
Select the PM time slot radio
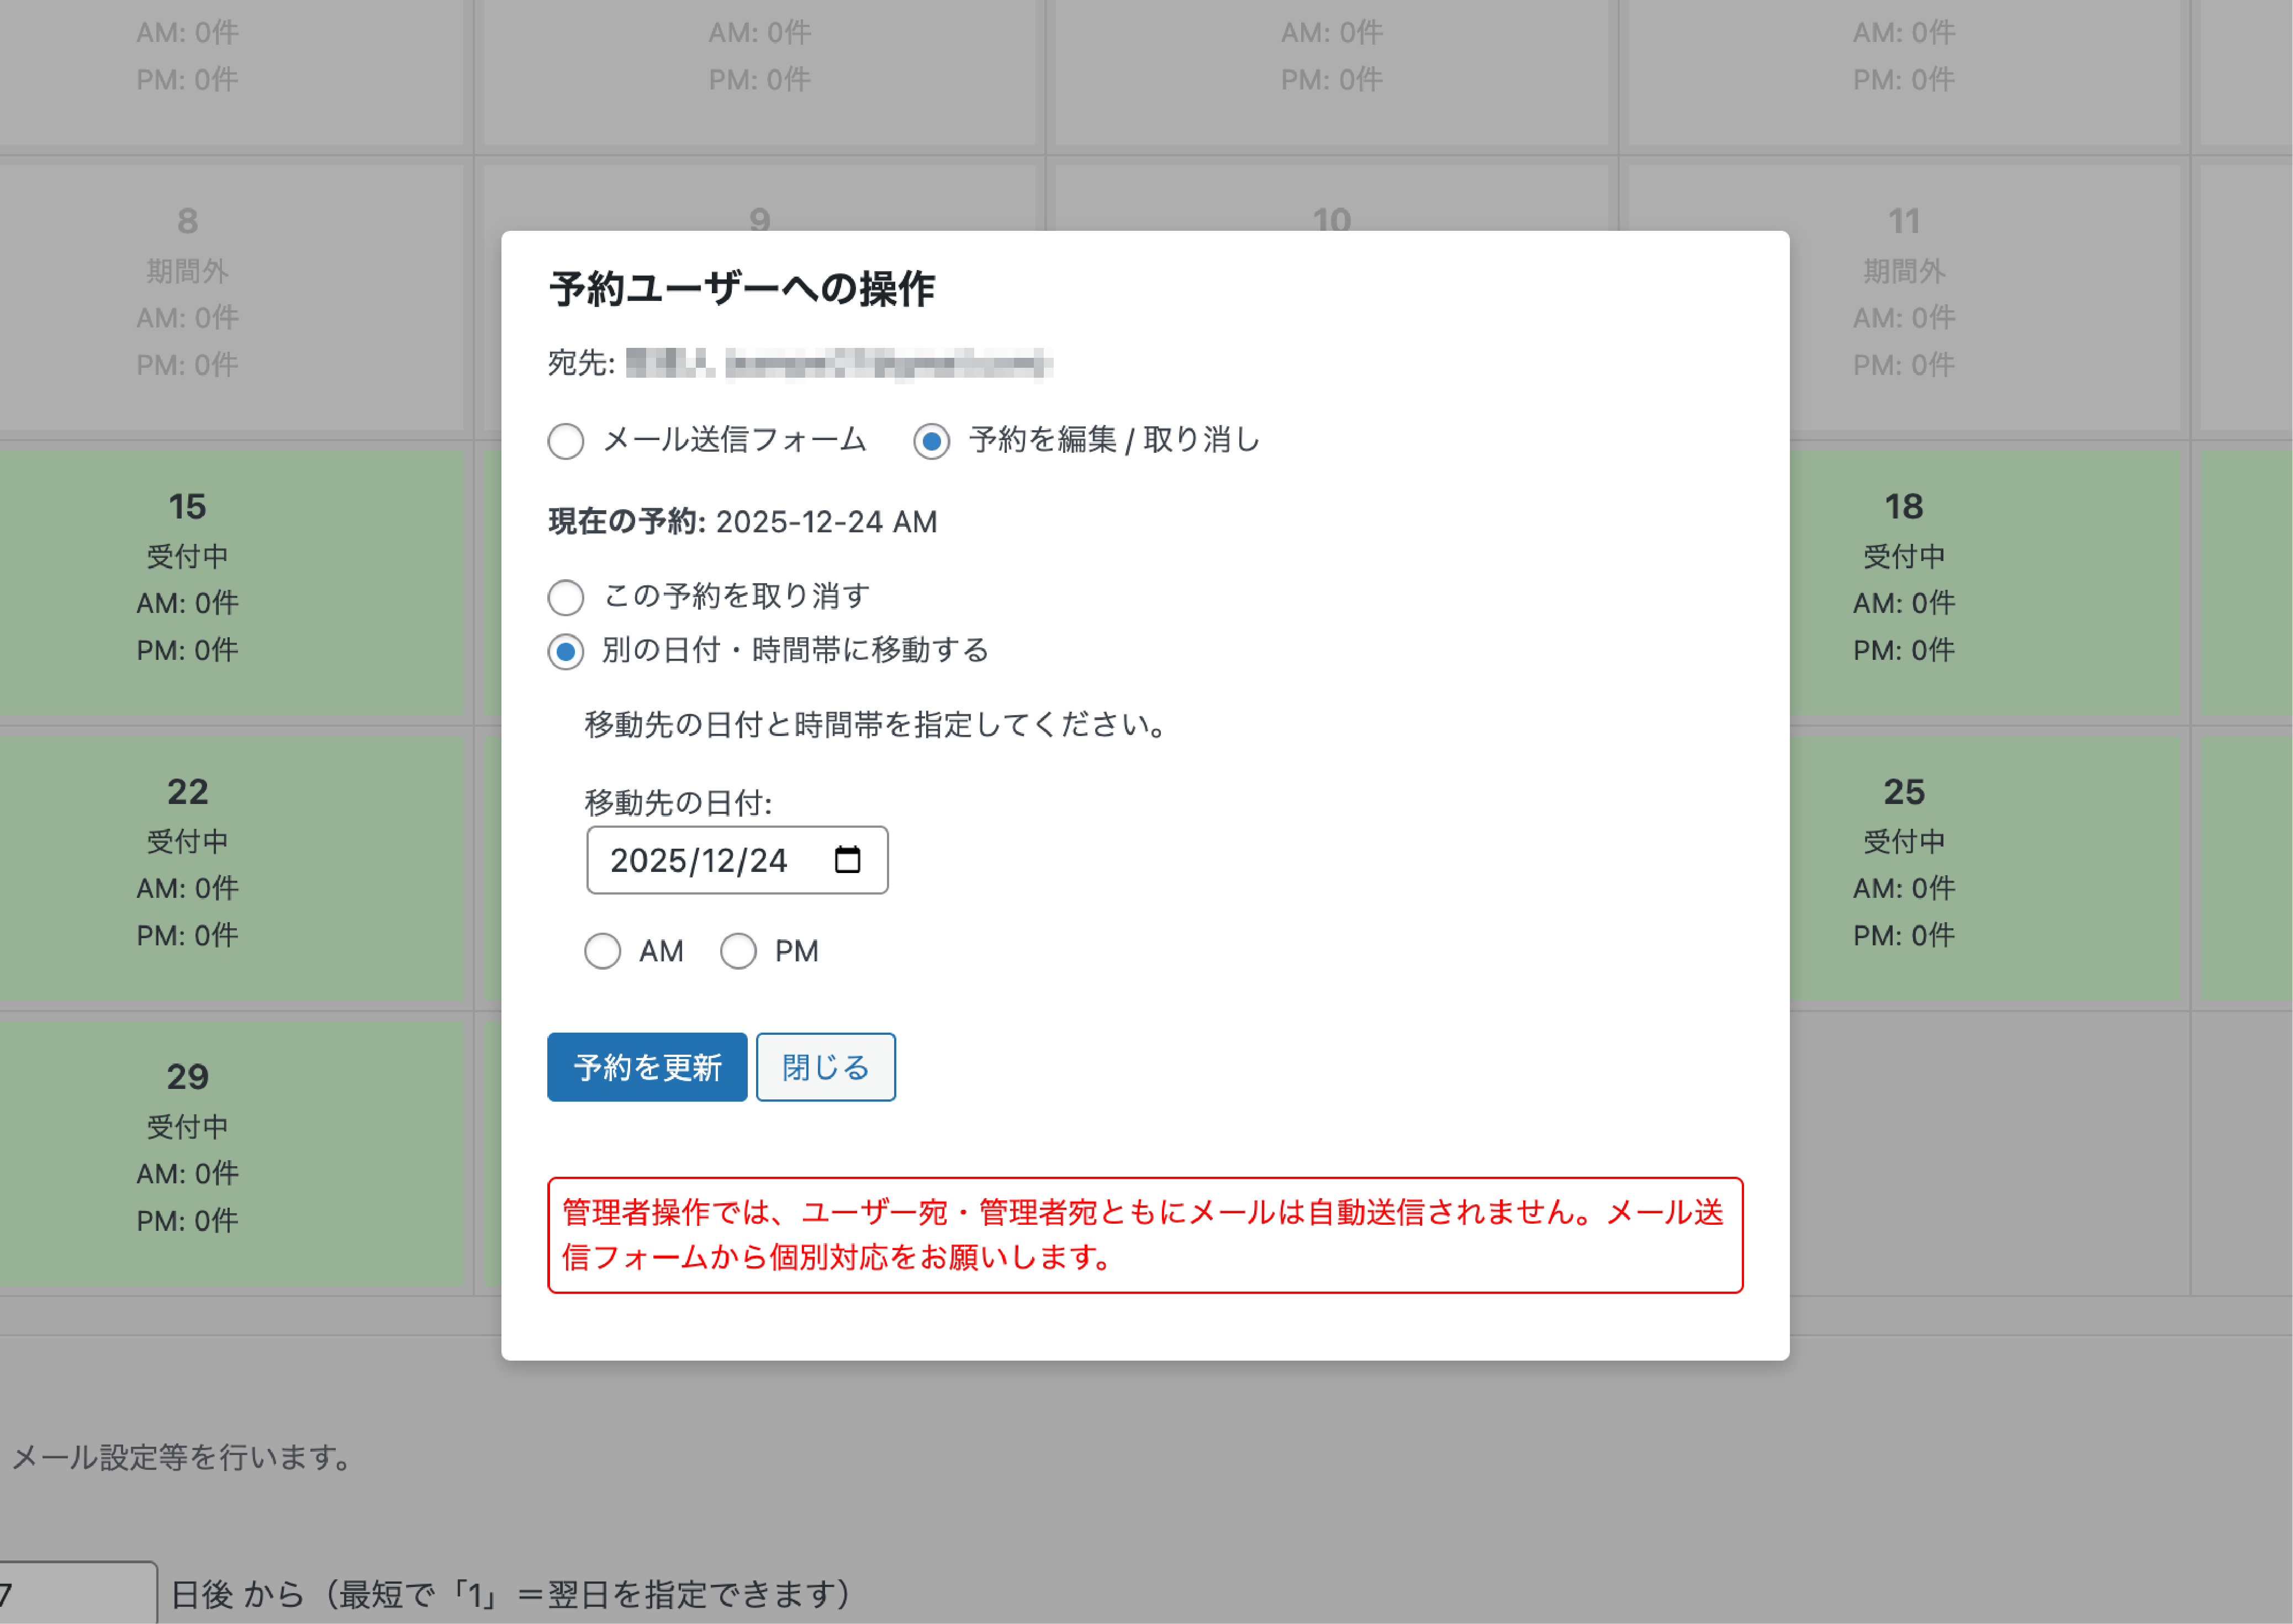(738, 951)
